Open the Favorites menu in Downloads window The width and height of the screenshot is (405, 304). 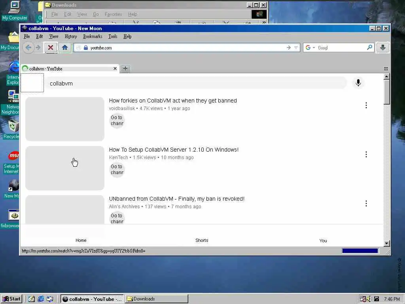(113, 14)
